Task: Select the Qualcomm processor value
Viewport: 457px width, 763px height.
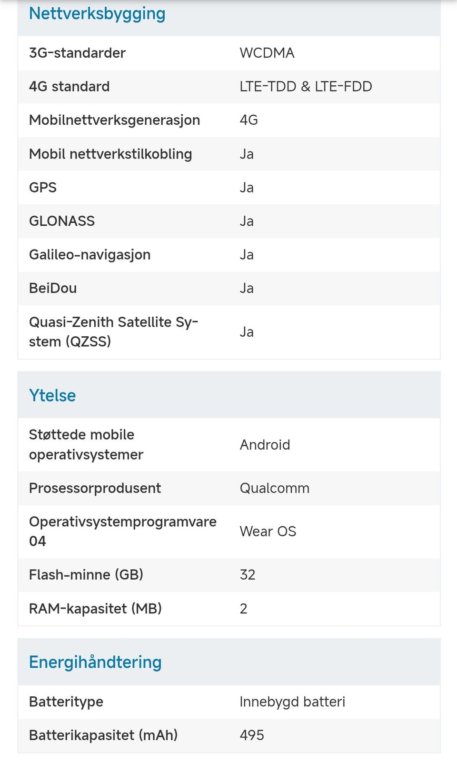Action: tap(274, 488)
